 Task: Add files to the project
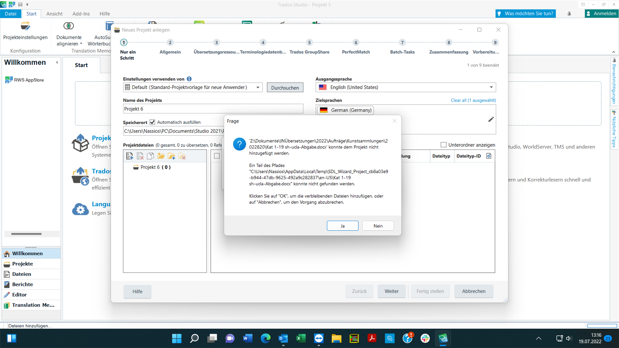(130, 156)
